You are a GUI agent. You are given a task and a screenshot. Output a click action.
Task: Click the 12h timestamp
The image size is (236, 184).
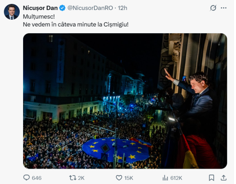point(122,8)
